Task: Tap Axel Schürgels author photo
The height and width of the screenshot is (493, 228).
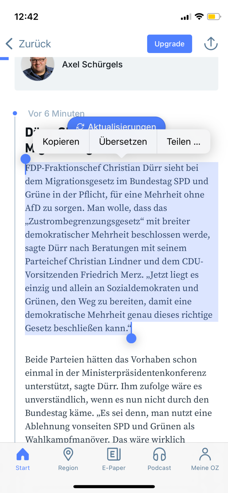Action: tap(38, 68)
